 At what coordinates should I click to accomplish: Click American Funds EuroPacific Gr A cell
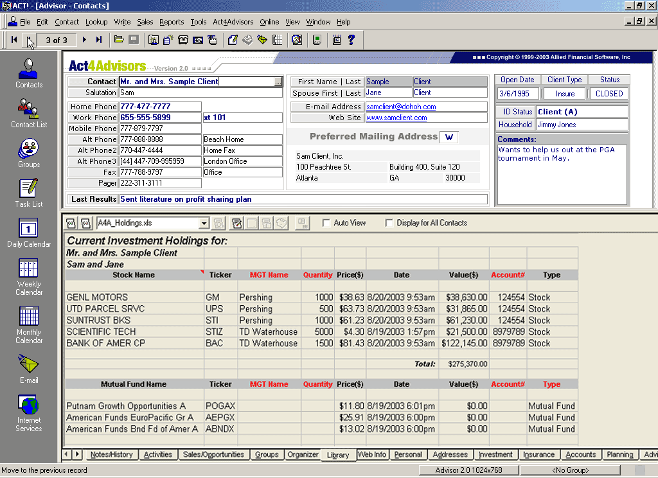[x=134, y=418]
